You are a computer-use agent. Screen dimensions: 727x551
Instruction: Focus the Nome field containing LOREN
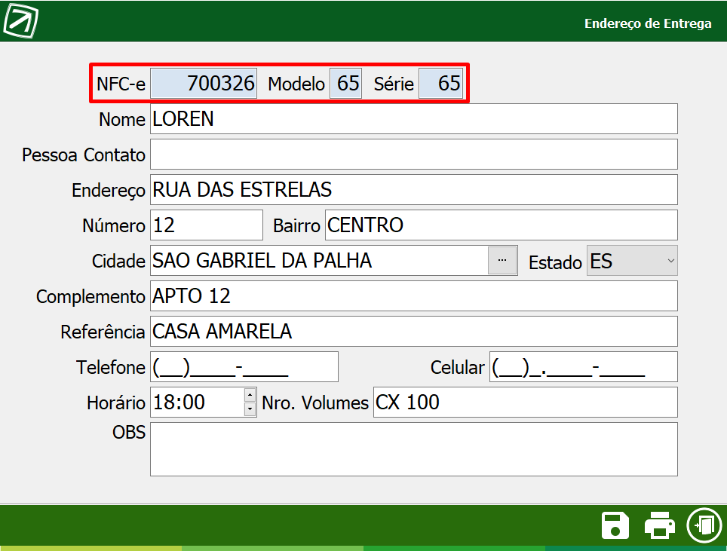(x=413, y=119)
